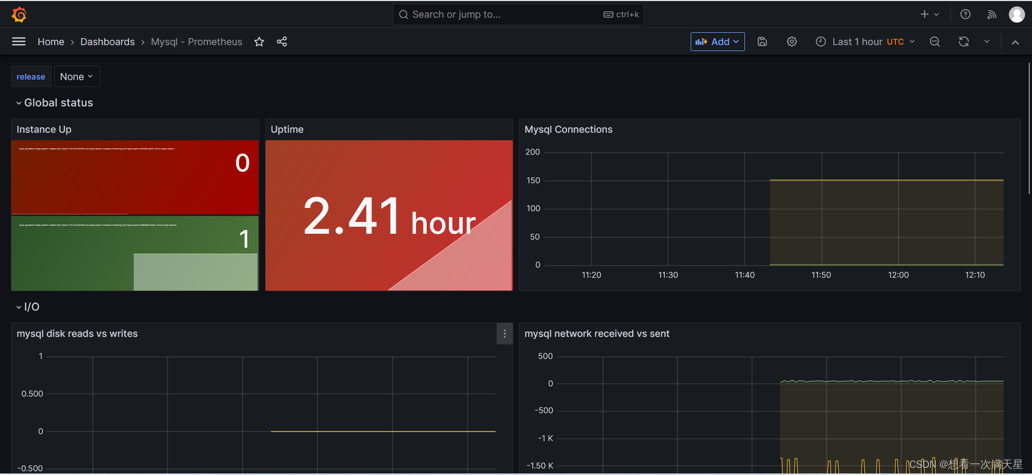This screenshot has width=1032, height=475.
Task: Click mysql network received vs sent title
Action: click(x=597, y=334)
